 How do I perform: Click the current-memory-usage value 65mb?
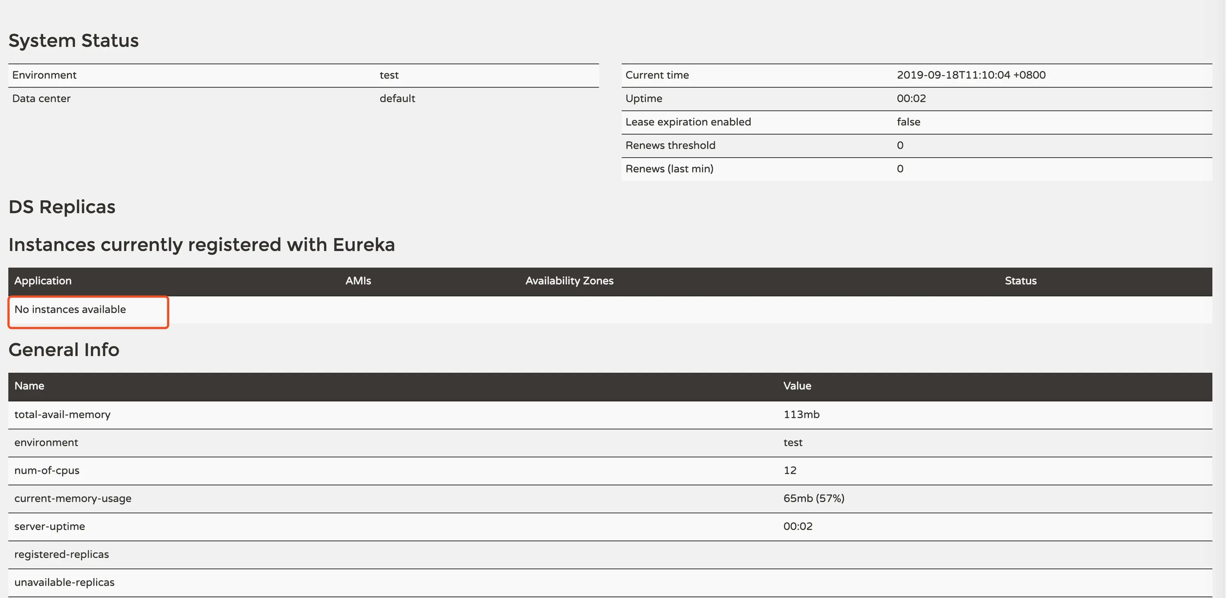click(813, 499)
